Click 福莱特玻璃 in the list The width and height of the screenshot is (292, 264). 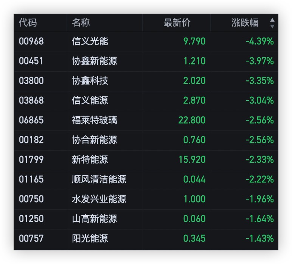pyautogui.click(x=95, y=120)
